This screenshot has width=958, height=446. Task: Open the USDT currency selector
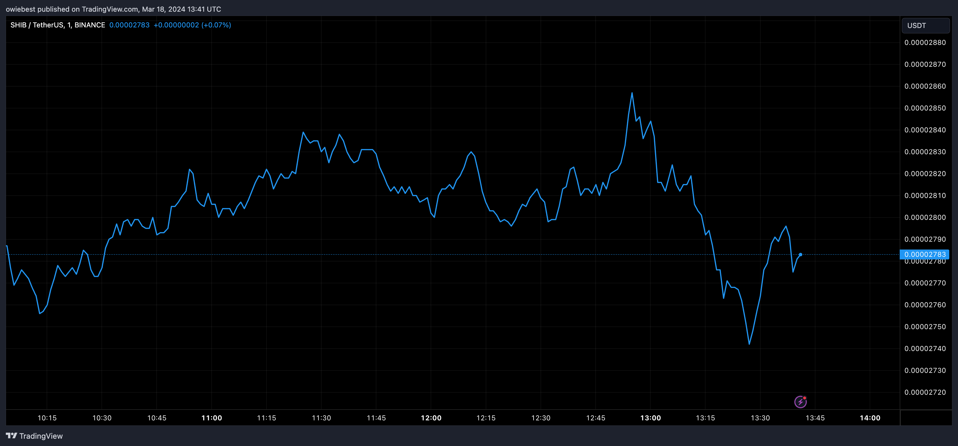click(x=925, y=25)
